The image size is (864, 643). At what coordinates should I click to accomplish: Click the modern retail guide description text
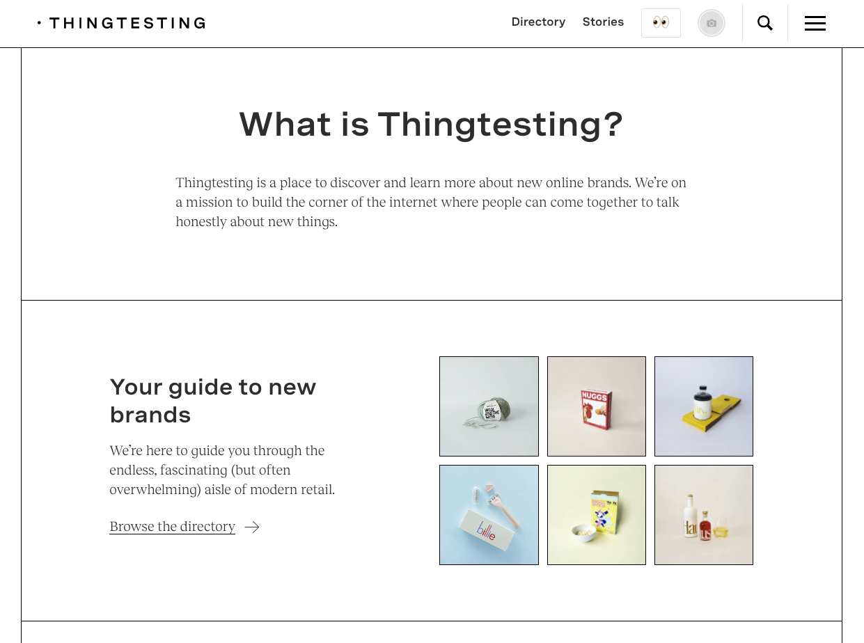222,470
